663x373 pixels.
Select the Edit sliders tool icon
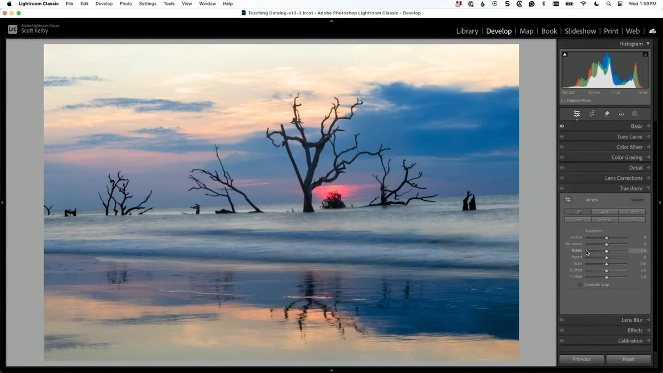577,114
